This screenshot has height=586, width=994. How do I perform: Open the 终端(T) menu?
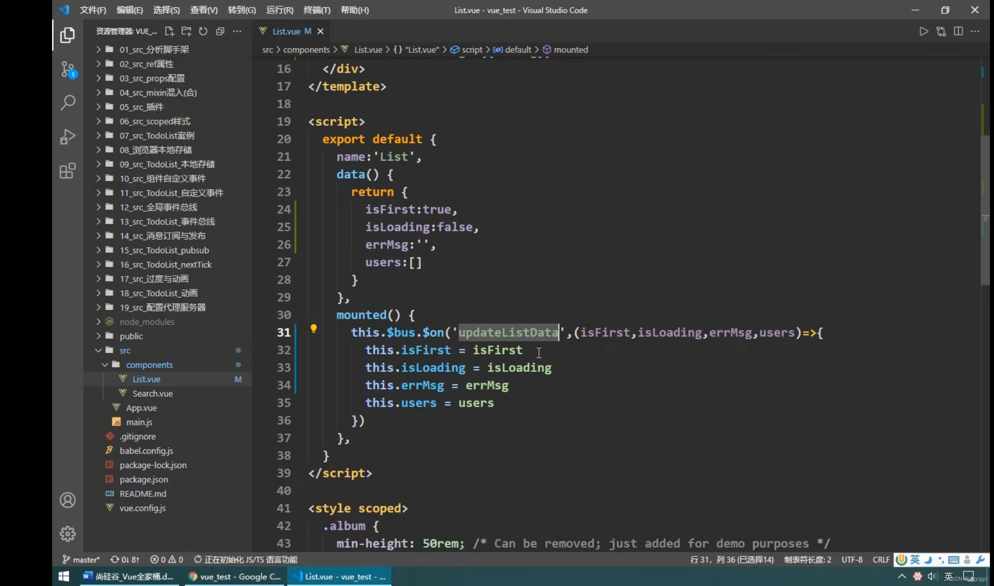coord(317,10)
